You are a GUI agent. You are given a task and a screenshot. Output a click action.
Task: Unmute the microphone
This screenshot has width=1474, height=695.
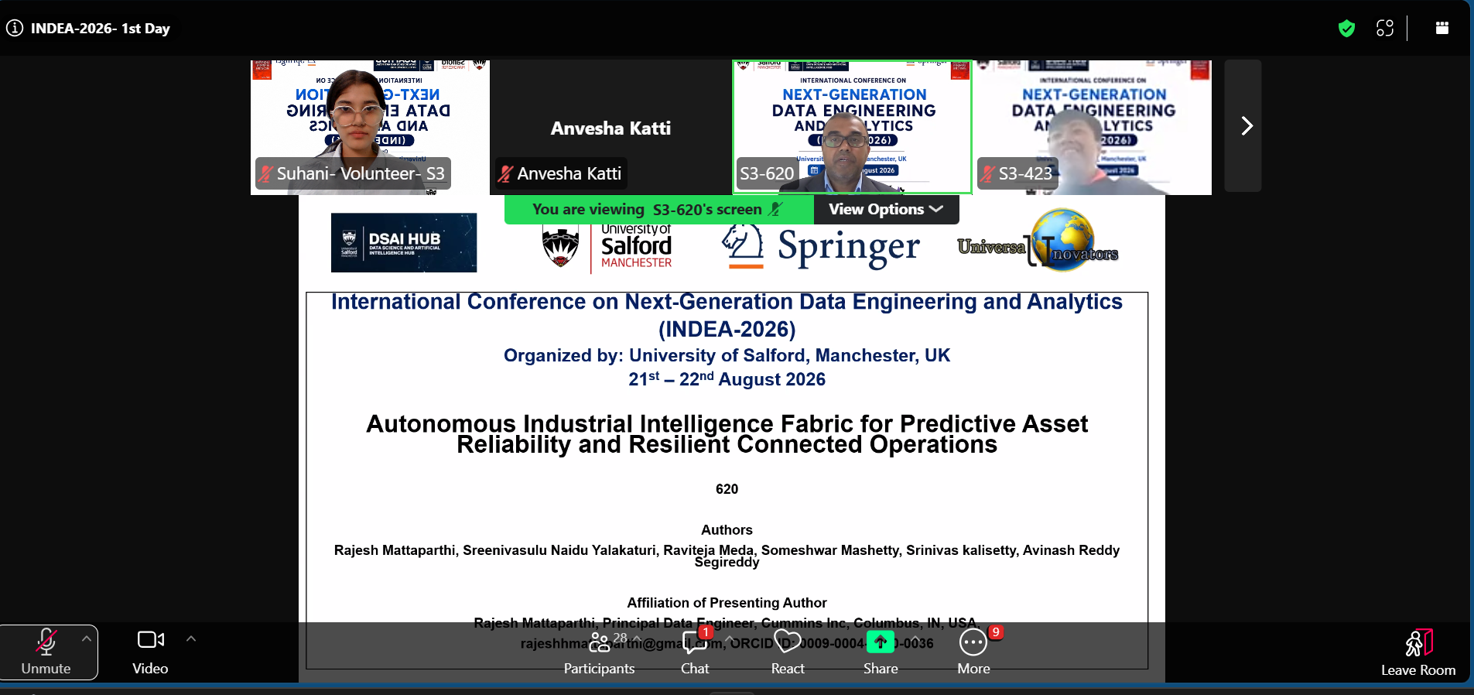46,652
